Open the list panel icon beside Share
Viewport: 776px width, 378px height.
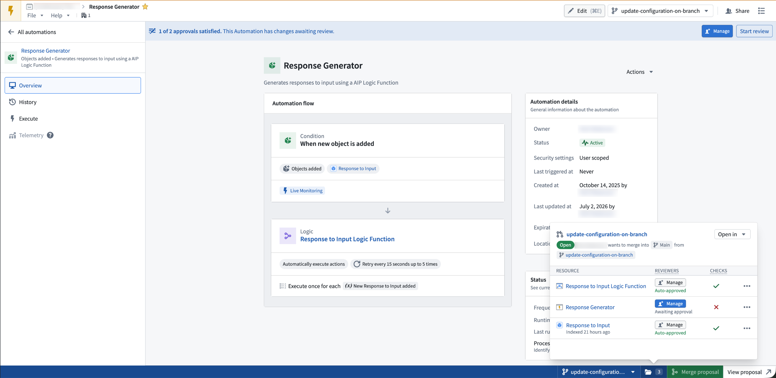click(x=762, y=11)
